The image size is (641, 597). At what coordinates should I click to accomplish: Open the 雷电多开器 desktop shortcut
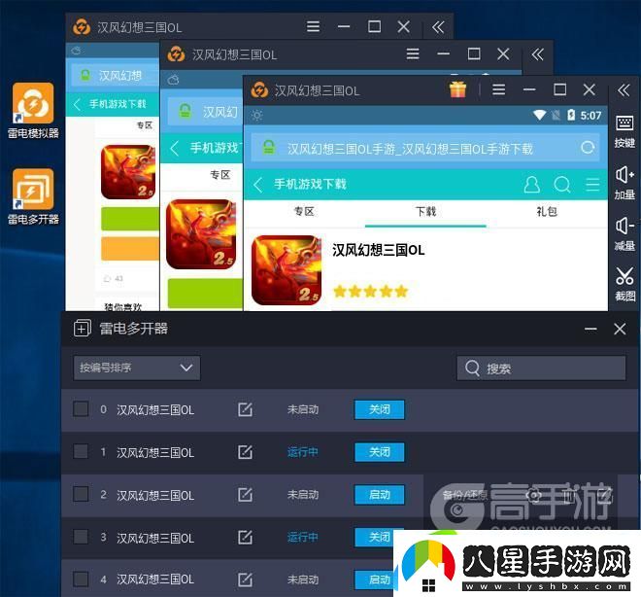(x=33, y=196)
